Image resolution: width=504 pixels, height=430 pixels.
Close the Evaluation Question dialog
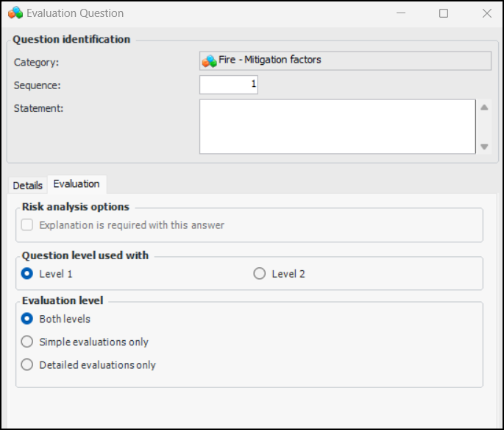487,13
